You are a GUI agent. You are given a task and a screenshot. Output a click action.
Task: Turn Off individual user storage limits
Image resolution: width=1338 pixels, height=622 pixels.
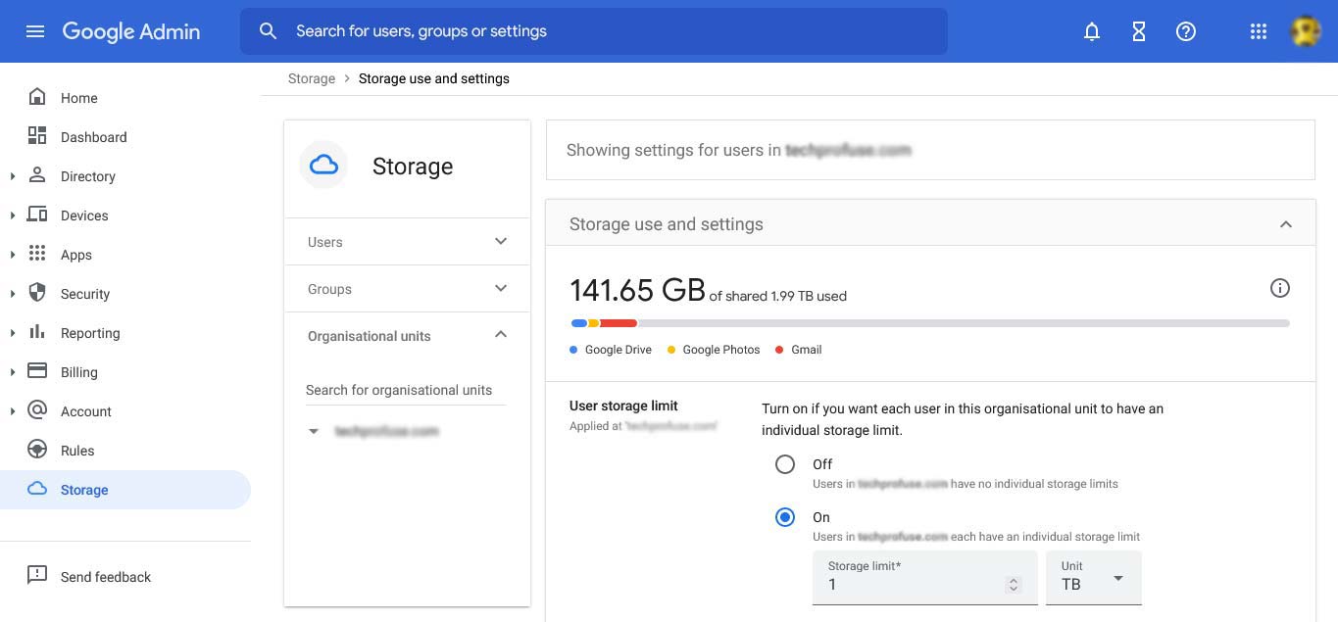coord(784,463)
